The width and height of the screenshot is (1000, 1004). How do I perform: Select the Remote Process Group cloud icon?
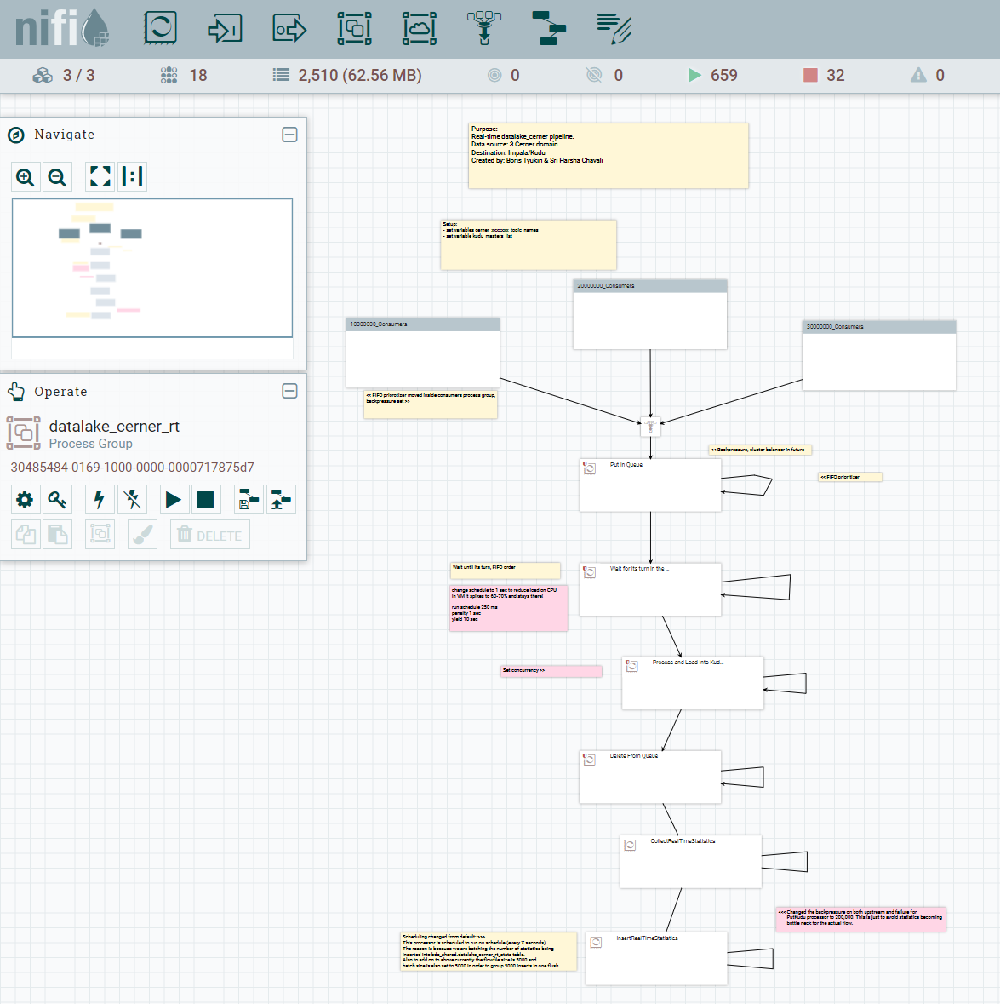420,28
